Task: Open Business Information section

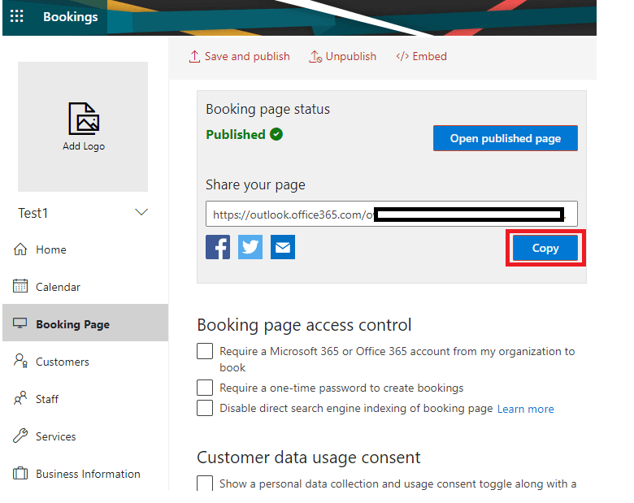Action: (x=85, y=474)
